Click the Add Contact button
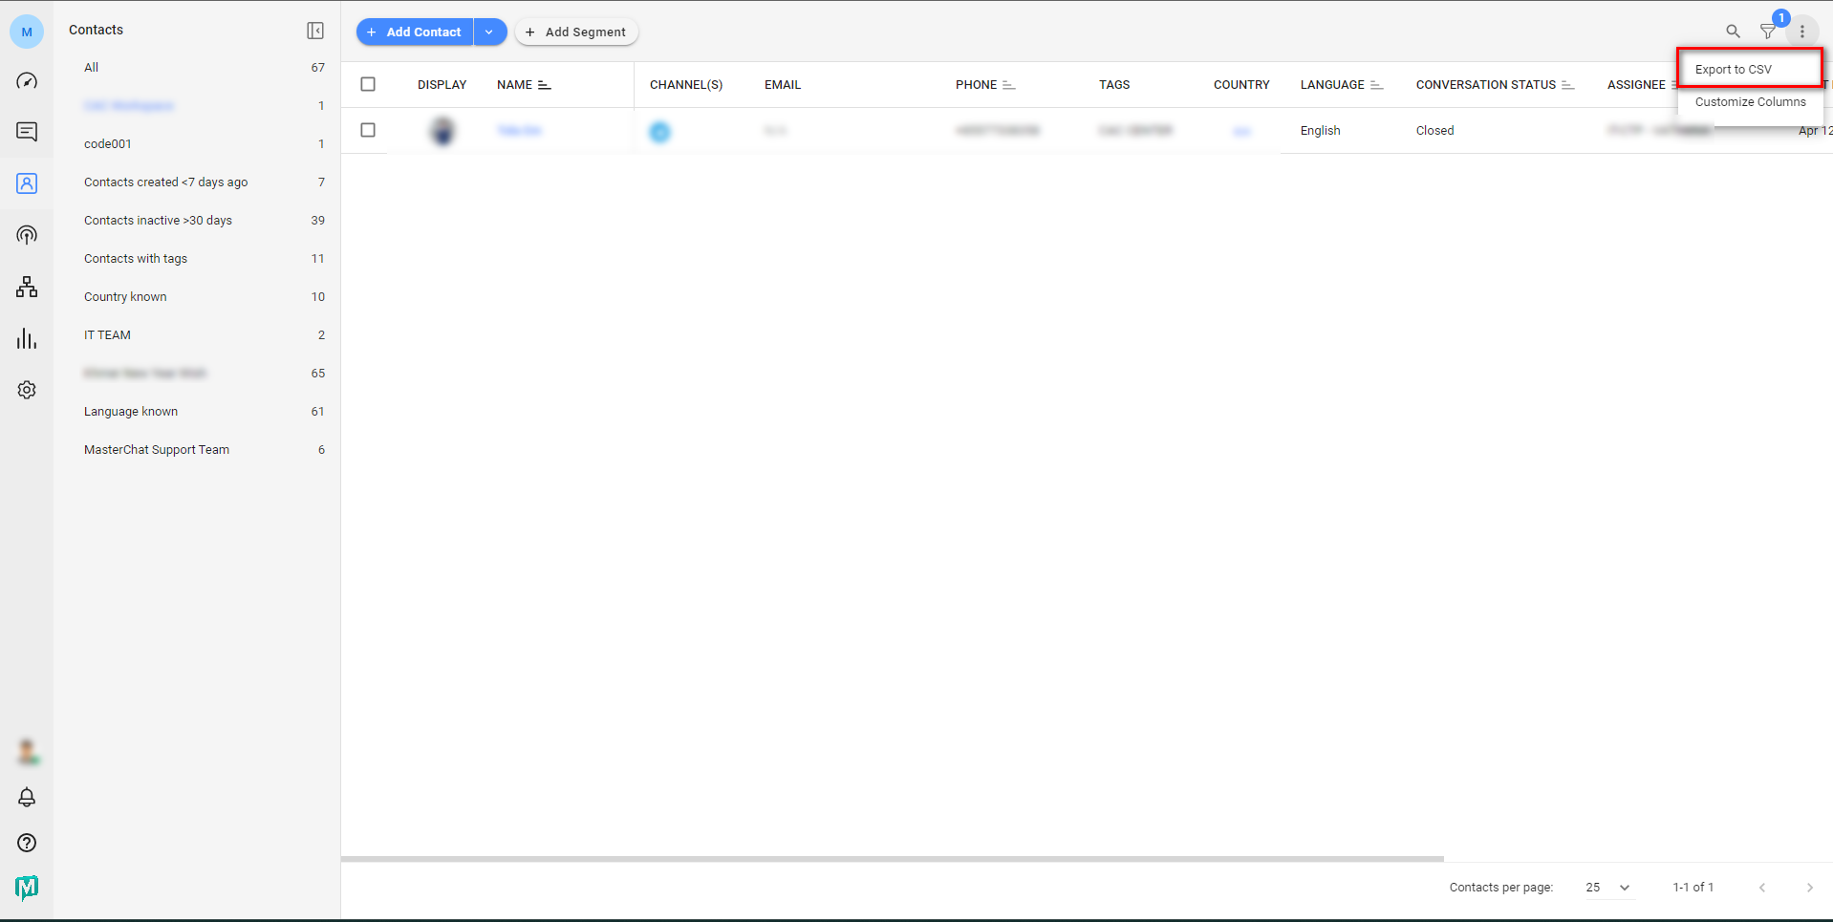Viewport: 1833px width, 922px height. 415,32
